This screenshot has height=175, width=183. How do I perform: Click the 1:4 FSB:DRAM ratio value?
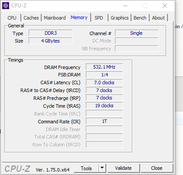click(x=105, y=75)
